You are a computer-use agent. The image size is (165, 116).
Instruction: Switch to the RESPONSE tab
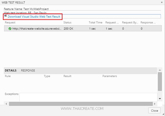point(28,71)
